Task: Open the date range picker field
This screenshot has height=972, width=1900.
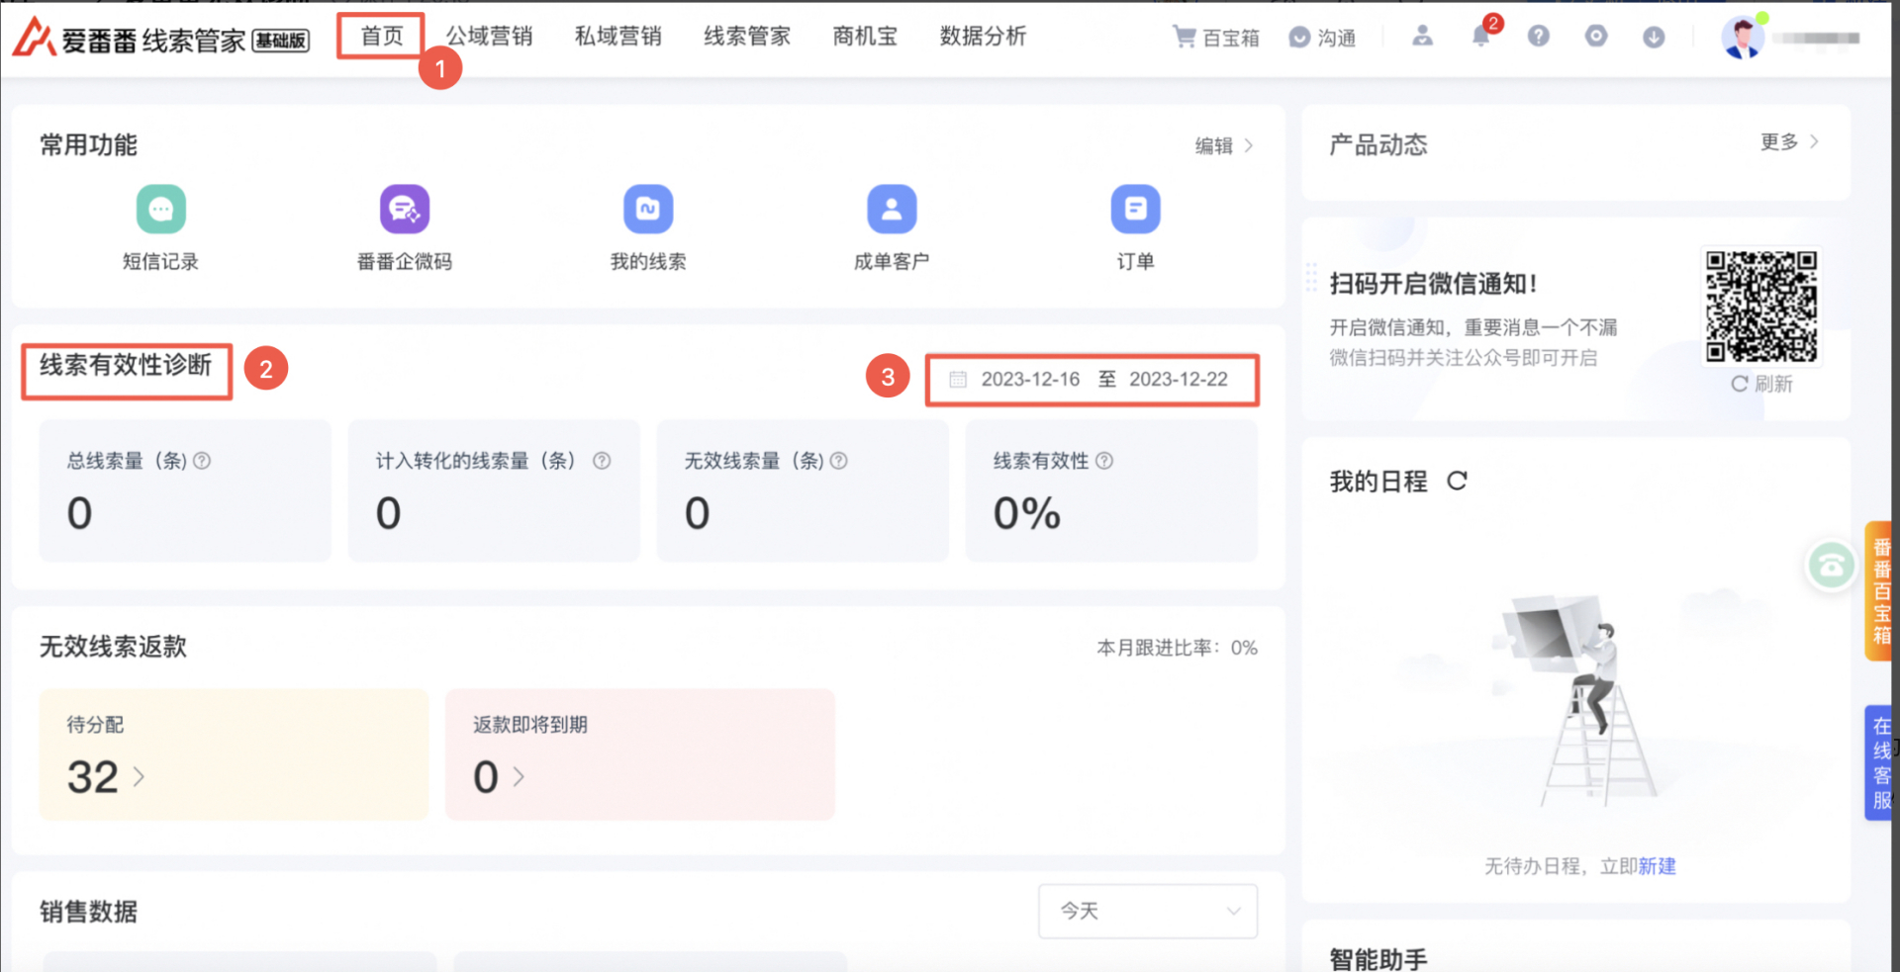Action: coord(1092,380)
